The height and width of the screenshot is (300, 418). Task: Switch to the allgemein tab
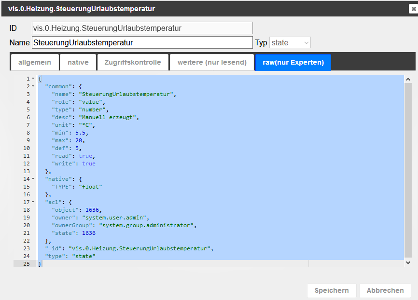[x=35, y=62]
